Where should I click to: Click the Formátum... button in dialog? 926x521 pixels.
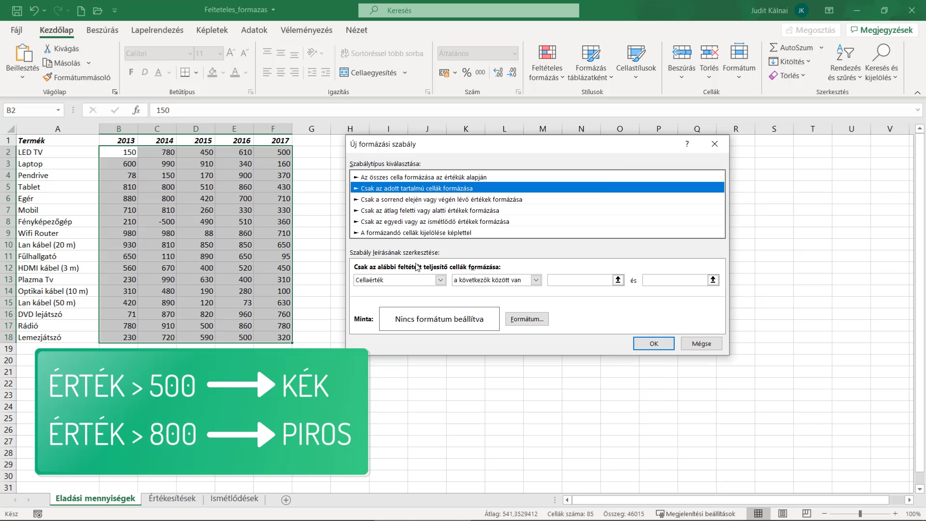(x=527, y=319)
